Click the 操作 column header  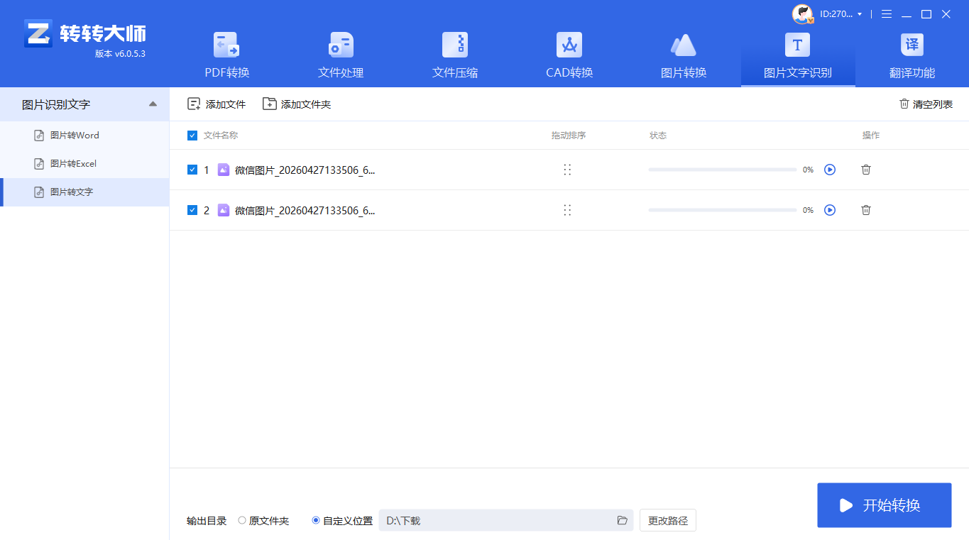[x=871, y=136]
